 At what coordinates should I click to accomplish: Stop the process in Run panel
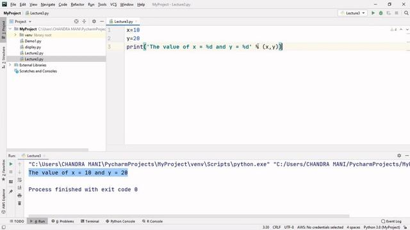pos(11,172)
